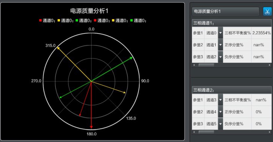
Task: Click the first red legend marker
Action: coord(40,20)
